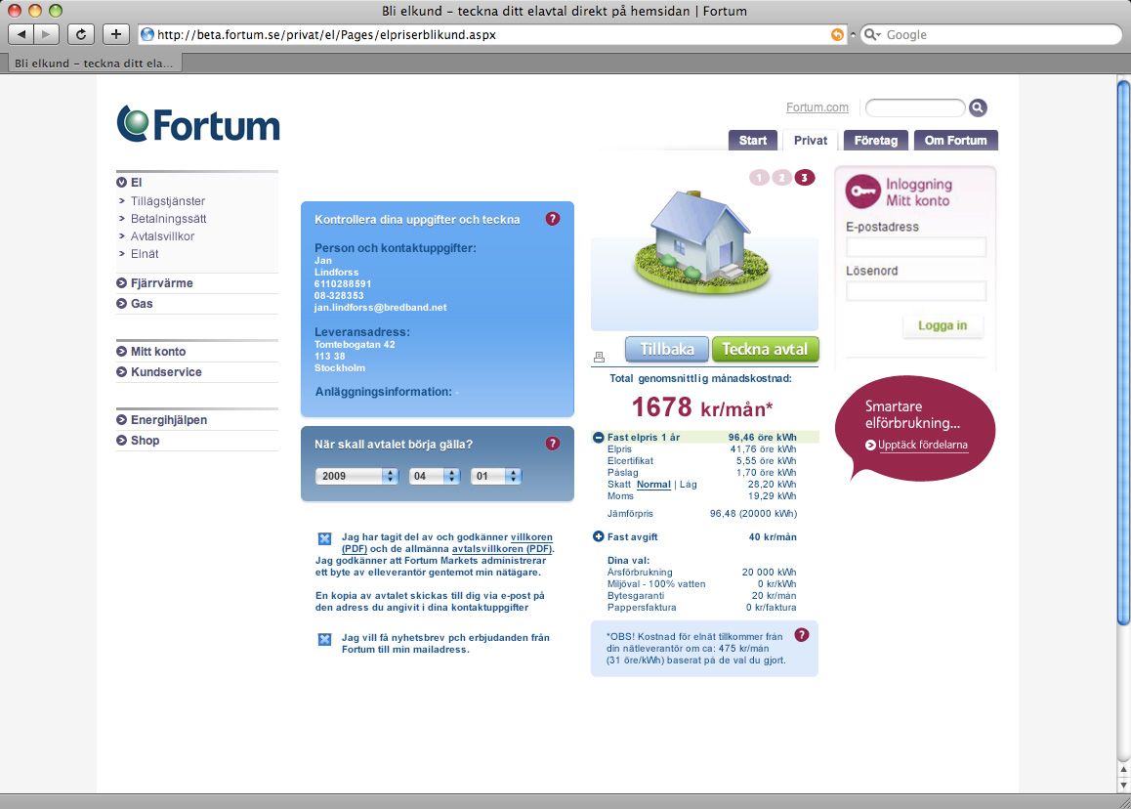Screen dimensions: 1131x809
Task: Check the villkoren acceptance checkbox
Action: 324,538
